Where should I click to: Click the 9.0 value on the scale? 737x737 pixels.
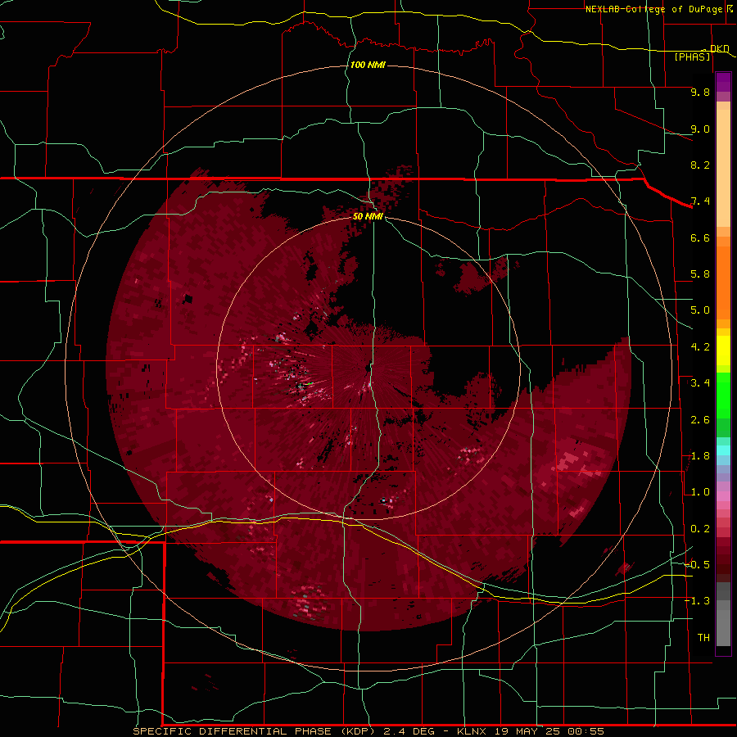click(x=700, y=129)
